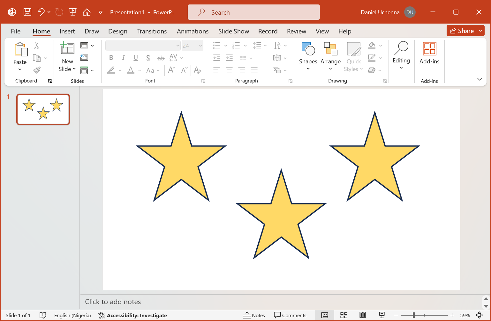Click the Format Painter brush icon
Image resolution: width=491 pixels, height=321 pixels.
point(37,70)
